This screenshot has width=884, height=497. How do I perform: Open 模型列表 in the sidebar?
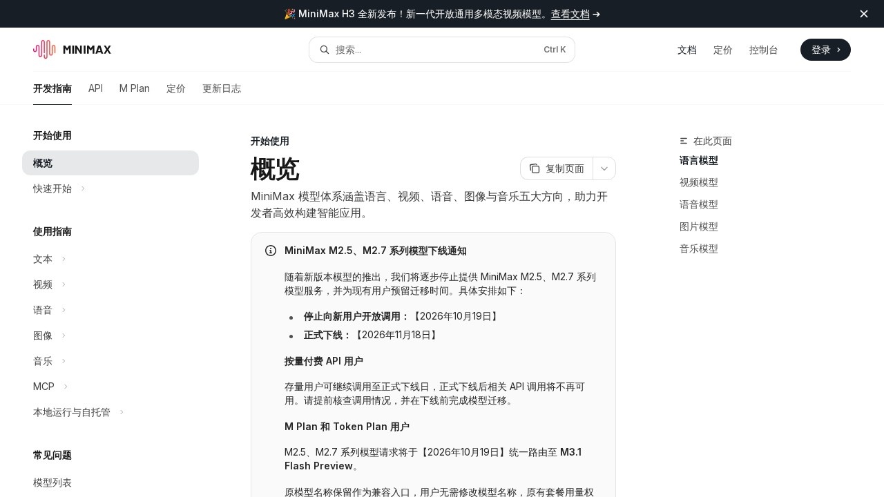(x=52, y=483)
